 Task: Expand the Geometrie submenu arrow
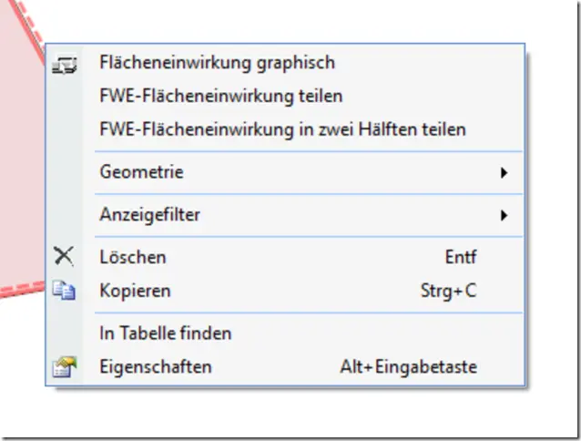point(504,172)
